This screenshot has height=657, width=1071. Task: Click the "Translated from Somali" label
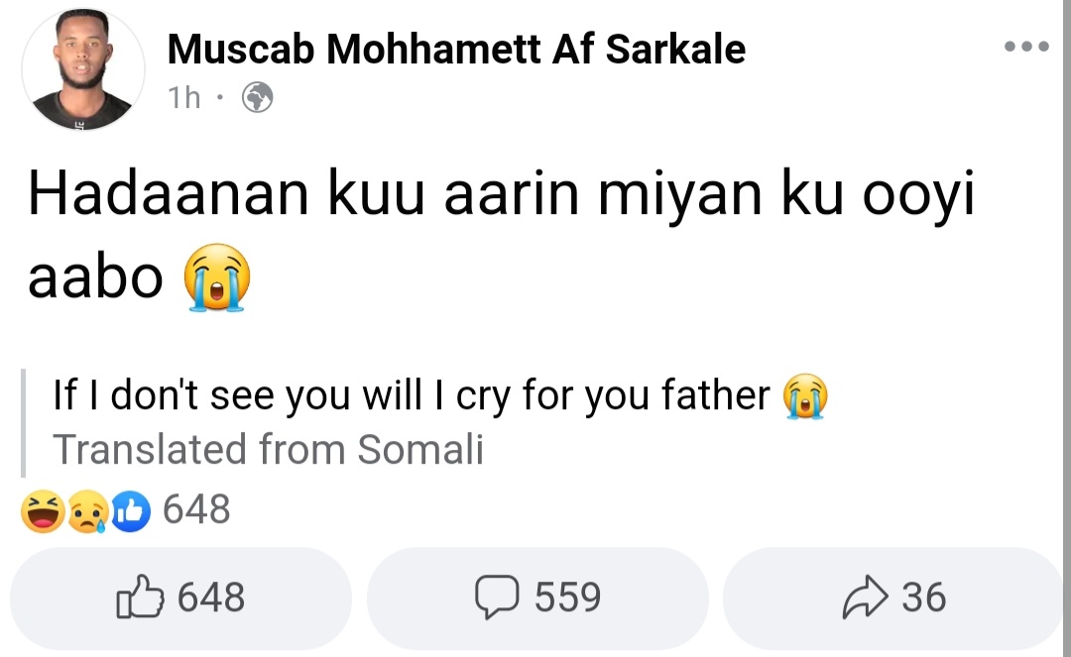tap(268, 450)
